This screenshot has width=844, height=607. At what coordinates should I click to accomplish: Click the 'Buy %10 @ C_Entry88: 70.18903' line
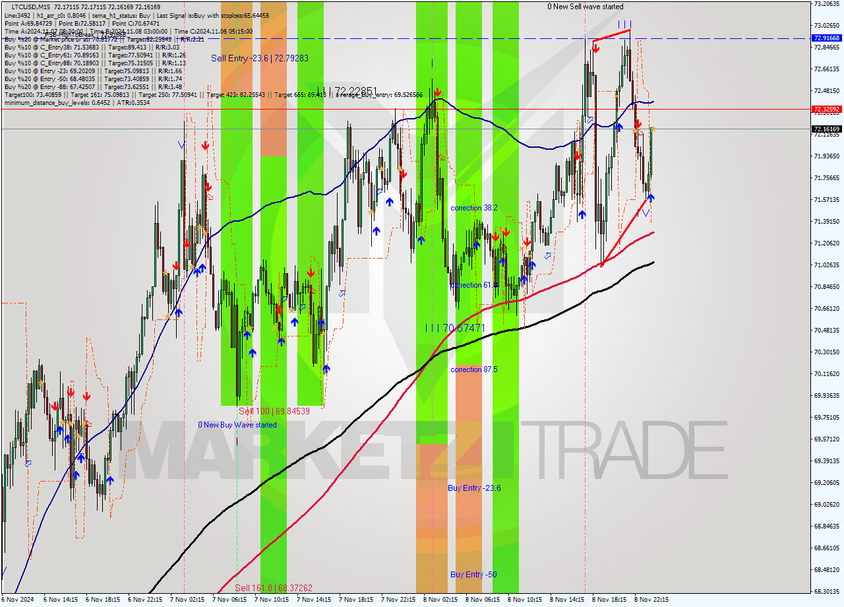tap(94, 63)
